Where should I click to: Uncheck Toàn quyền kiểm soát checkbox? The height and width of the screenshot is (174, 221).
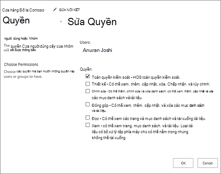[88, 76]
